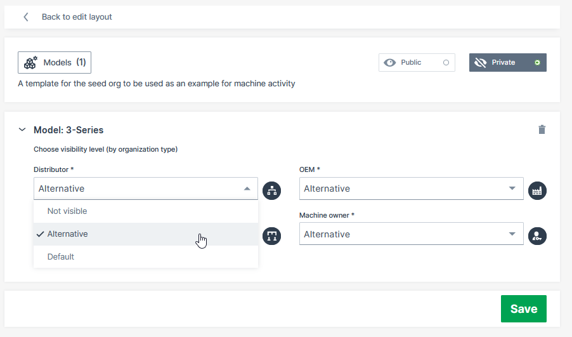The image size is (572, 337).
Task: Collapse the Model: 3-Series section chevron
Action: pyautogui.click(x=22, y=129)
